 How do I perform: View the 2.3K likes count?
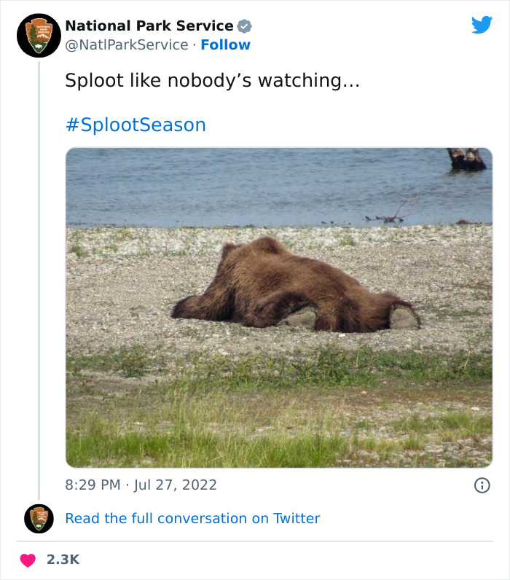pyautogui.click(x=63, y=560)
